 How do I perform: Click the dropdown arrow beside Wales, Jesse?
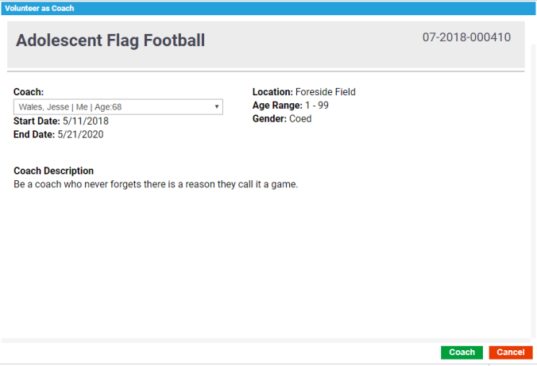(217, 107)
